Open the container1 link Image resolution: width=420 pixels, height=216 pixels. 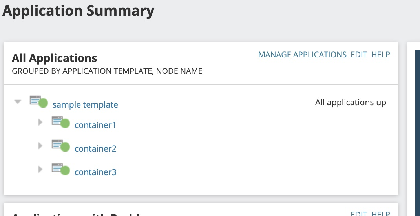[x=95, y=125]
